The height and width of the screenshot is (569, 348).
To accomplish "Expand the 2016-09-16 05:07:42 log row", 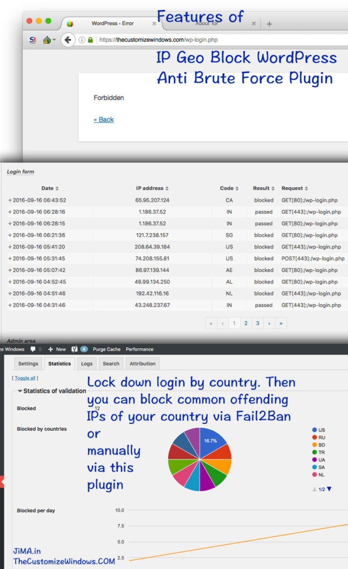I will point(10,270).
